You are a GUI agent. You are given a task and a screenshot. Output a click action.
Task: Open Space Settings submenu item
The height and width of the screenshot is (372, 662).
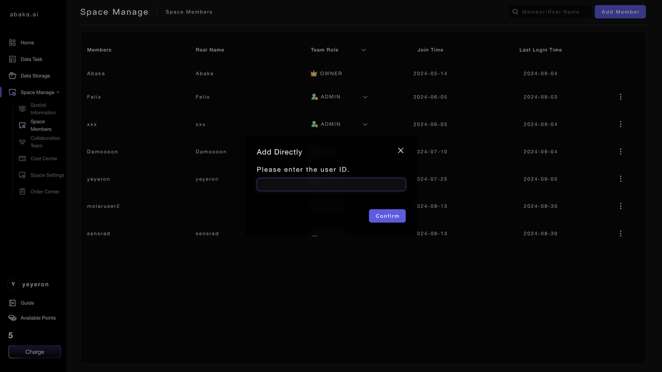pos(47,175)
